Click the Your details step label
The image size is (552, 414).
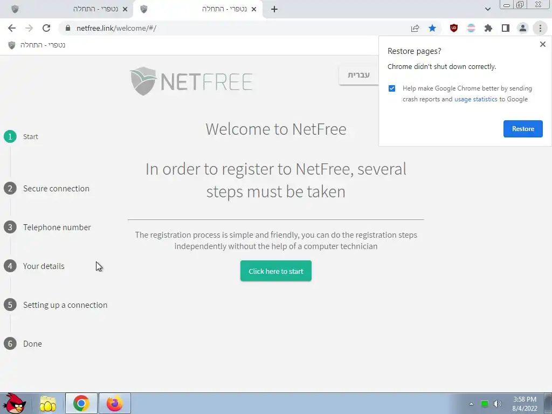tap(44, 266)
